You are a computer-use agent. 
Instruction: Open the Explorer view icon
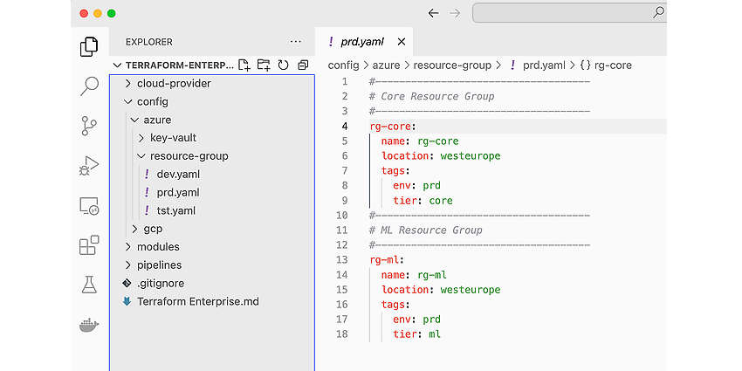point(89,46)
